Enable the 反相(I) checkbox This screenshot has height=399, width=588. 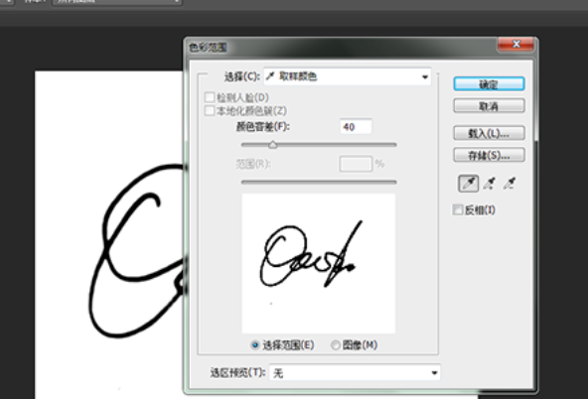click(x=458, y=209)
